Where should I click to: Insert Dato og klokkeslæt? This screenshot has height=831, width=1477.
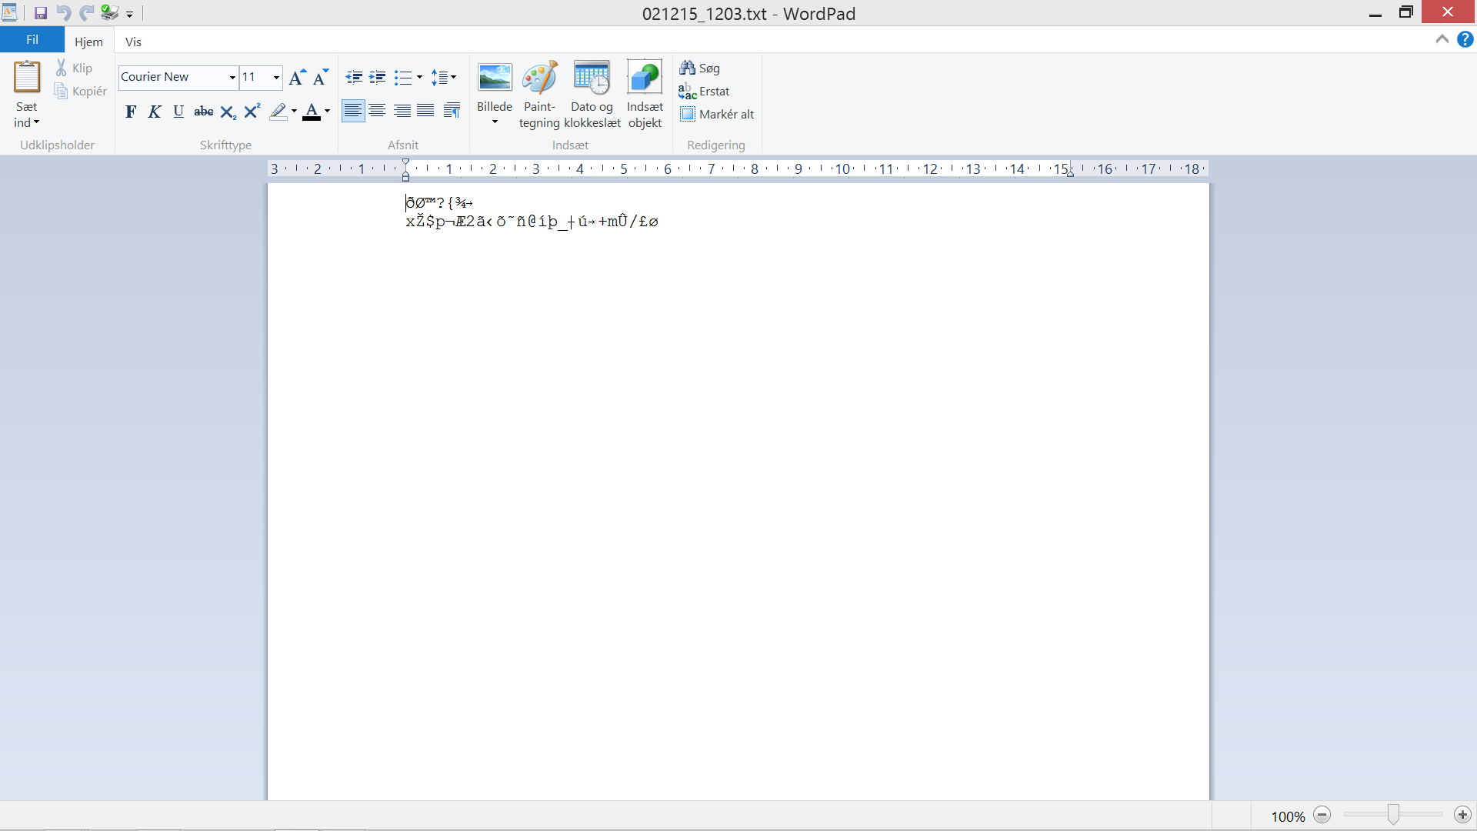tap(592, 78)
